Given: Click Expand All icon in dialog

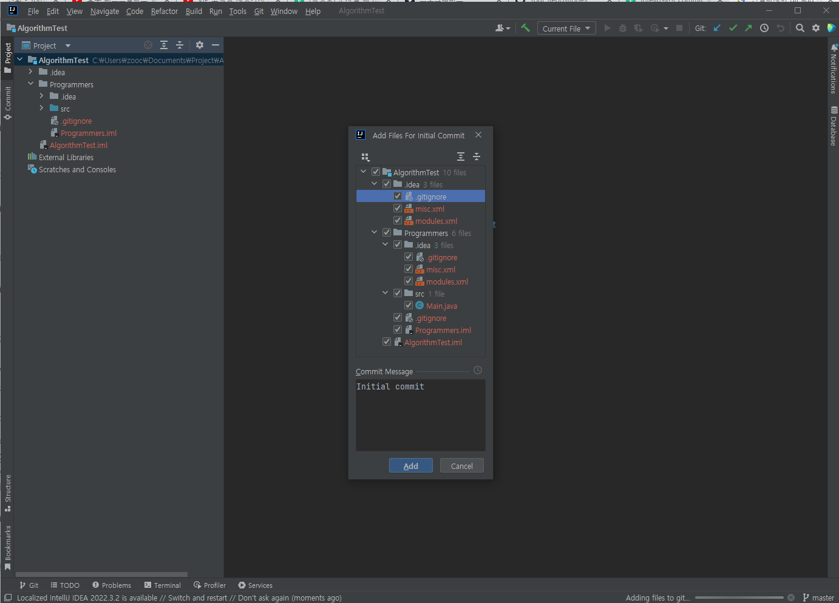Looking at the screenshot, I should [x=461, y=157].
